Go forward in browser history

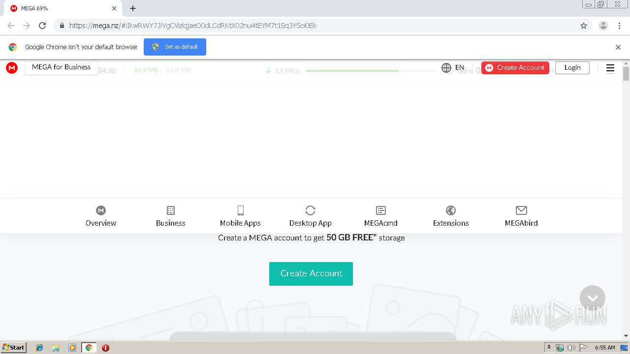(27, 26)
